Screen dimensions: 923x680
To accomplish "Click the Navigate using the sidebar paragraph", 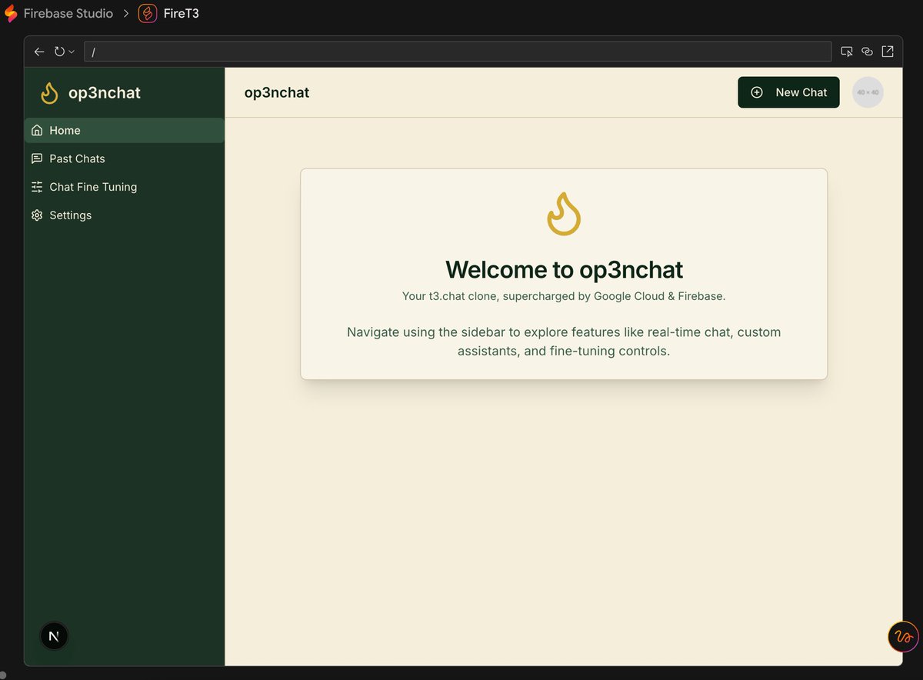I will coord(564,342).
